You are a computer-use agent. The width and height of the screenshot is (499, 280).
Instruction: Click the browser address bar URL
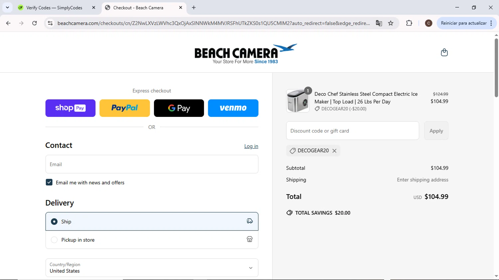pyautogui.click(x=214, y=23)
